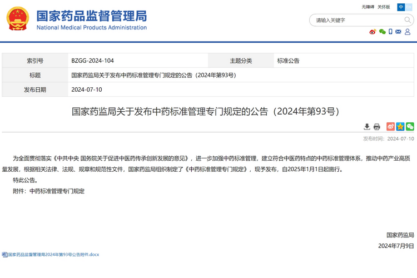Click the mobile phone icon in header
The width and height of the screenshot is (417, 278).
coord(390,32)
